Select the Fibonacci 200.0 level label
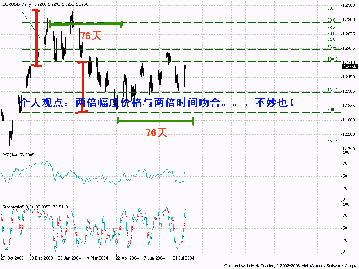The image size is (359, 269). pos(333,109)
